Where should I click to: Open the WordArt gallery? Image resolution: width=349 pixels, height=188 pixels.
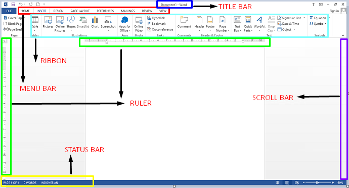[x=259, y=24]
